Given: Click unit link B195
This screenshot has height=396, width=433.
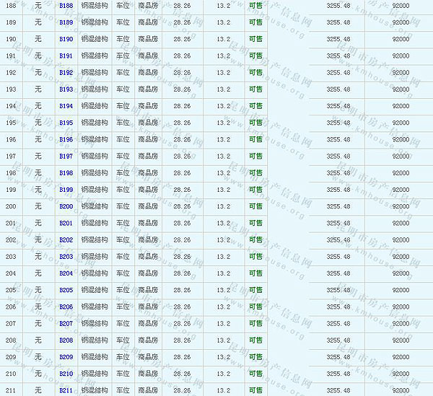Looking at the screenshot, I should point(66,123).
